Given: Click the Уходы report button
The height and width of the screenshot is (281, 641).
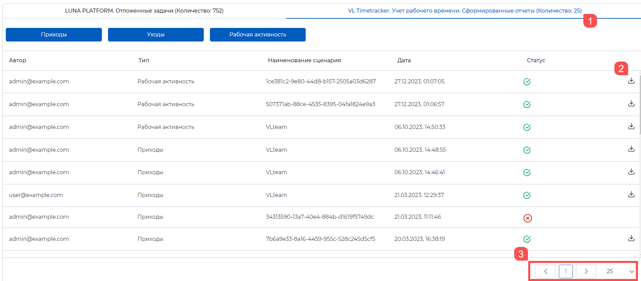Looking at the screenshot, I should (156, 35).
